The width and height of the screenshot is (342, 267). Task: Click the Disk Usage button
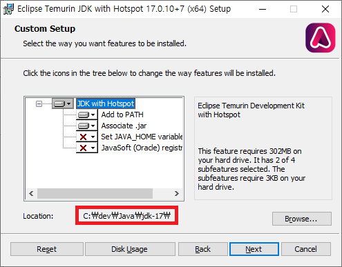tap(130, 249)
